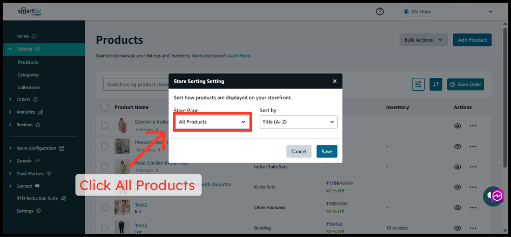The width and height of the screenshot is (511, 237).
Task: Go to Collections in sidebar
Action: tap(29, 87)
